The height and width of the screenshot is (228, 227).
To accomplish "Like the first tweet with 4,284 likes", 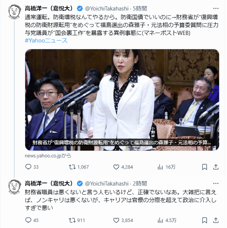I will pyautogui.click(x=123, y=167).
